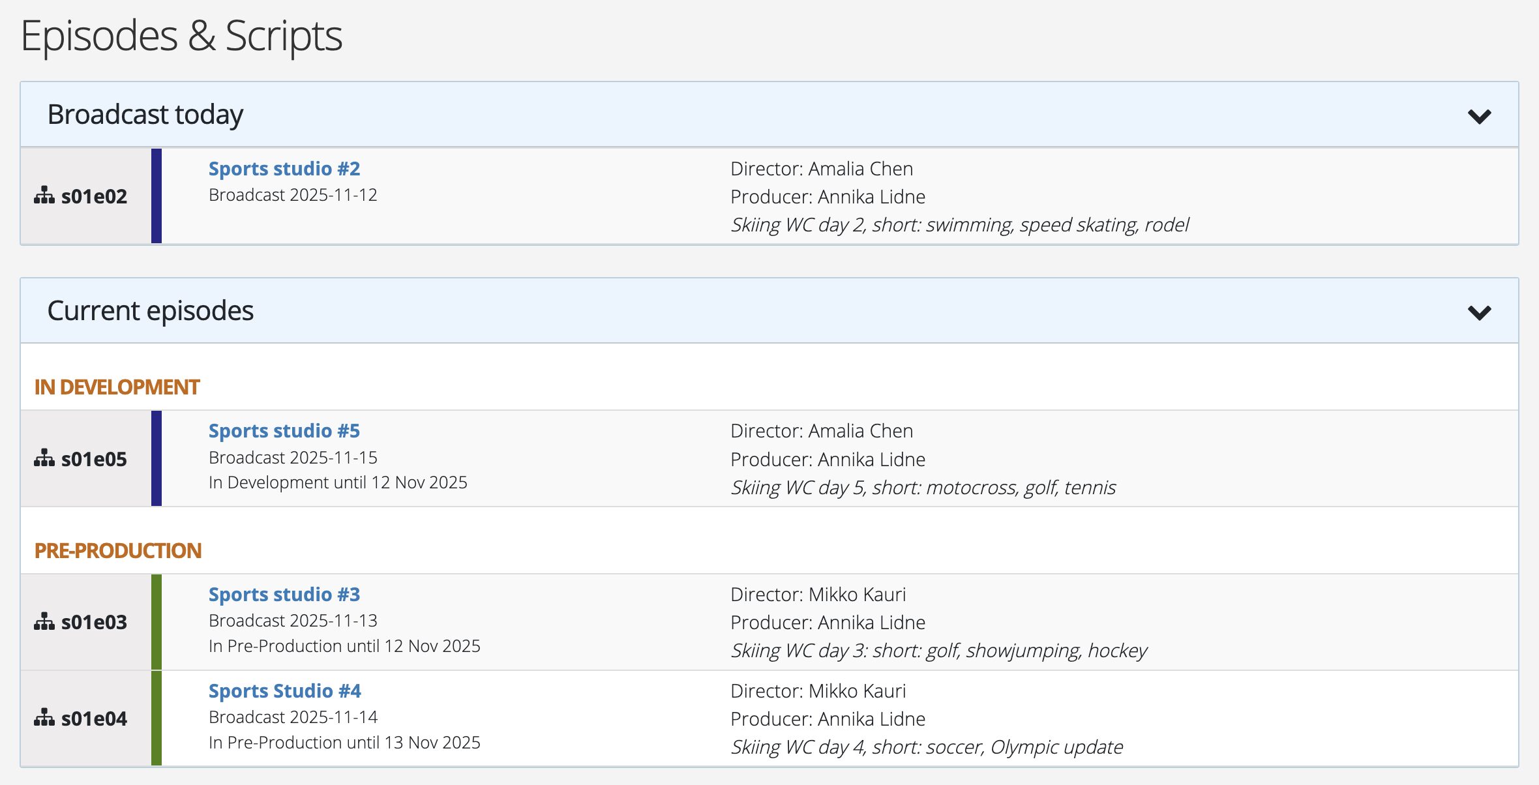This screenshot has height=785, width=1539.
Task: Click the hierarchy icon beside s01e03
Action: (x=43, y=621)
